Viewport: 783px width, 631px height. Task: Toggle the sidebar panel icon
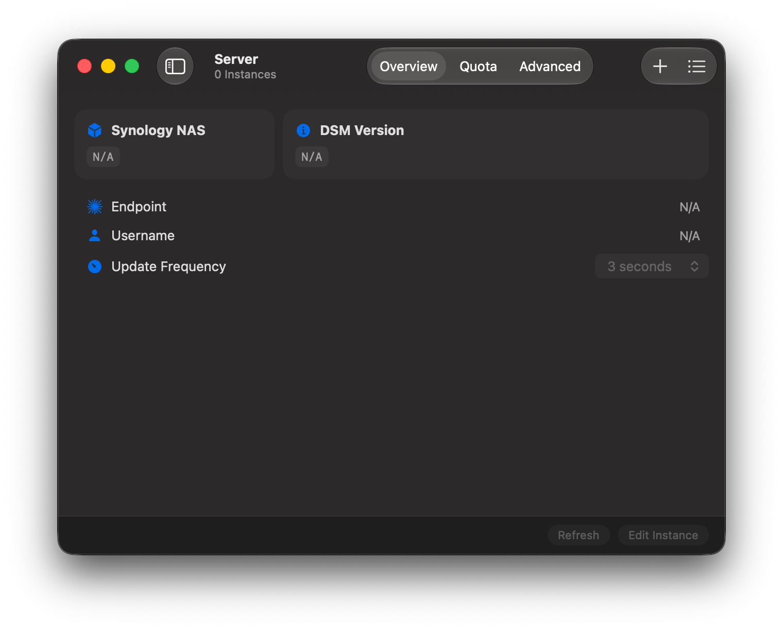coord(175,66)
